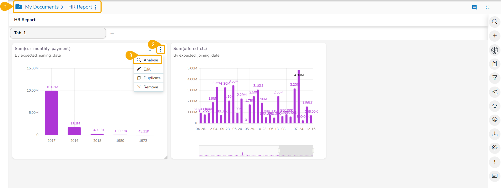Open the HR Report three-dot options menu
Screen dimensions: 501x188
pyautogui.click(x=96, y=7)
